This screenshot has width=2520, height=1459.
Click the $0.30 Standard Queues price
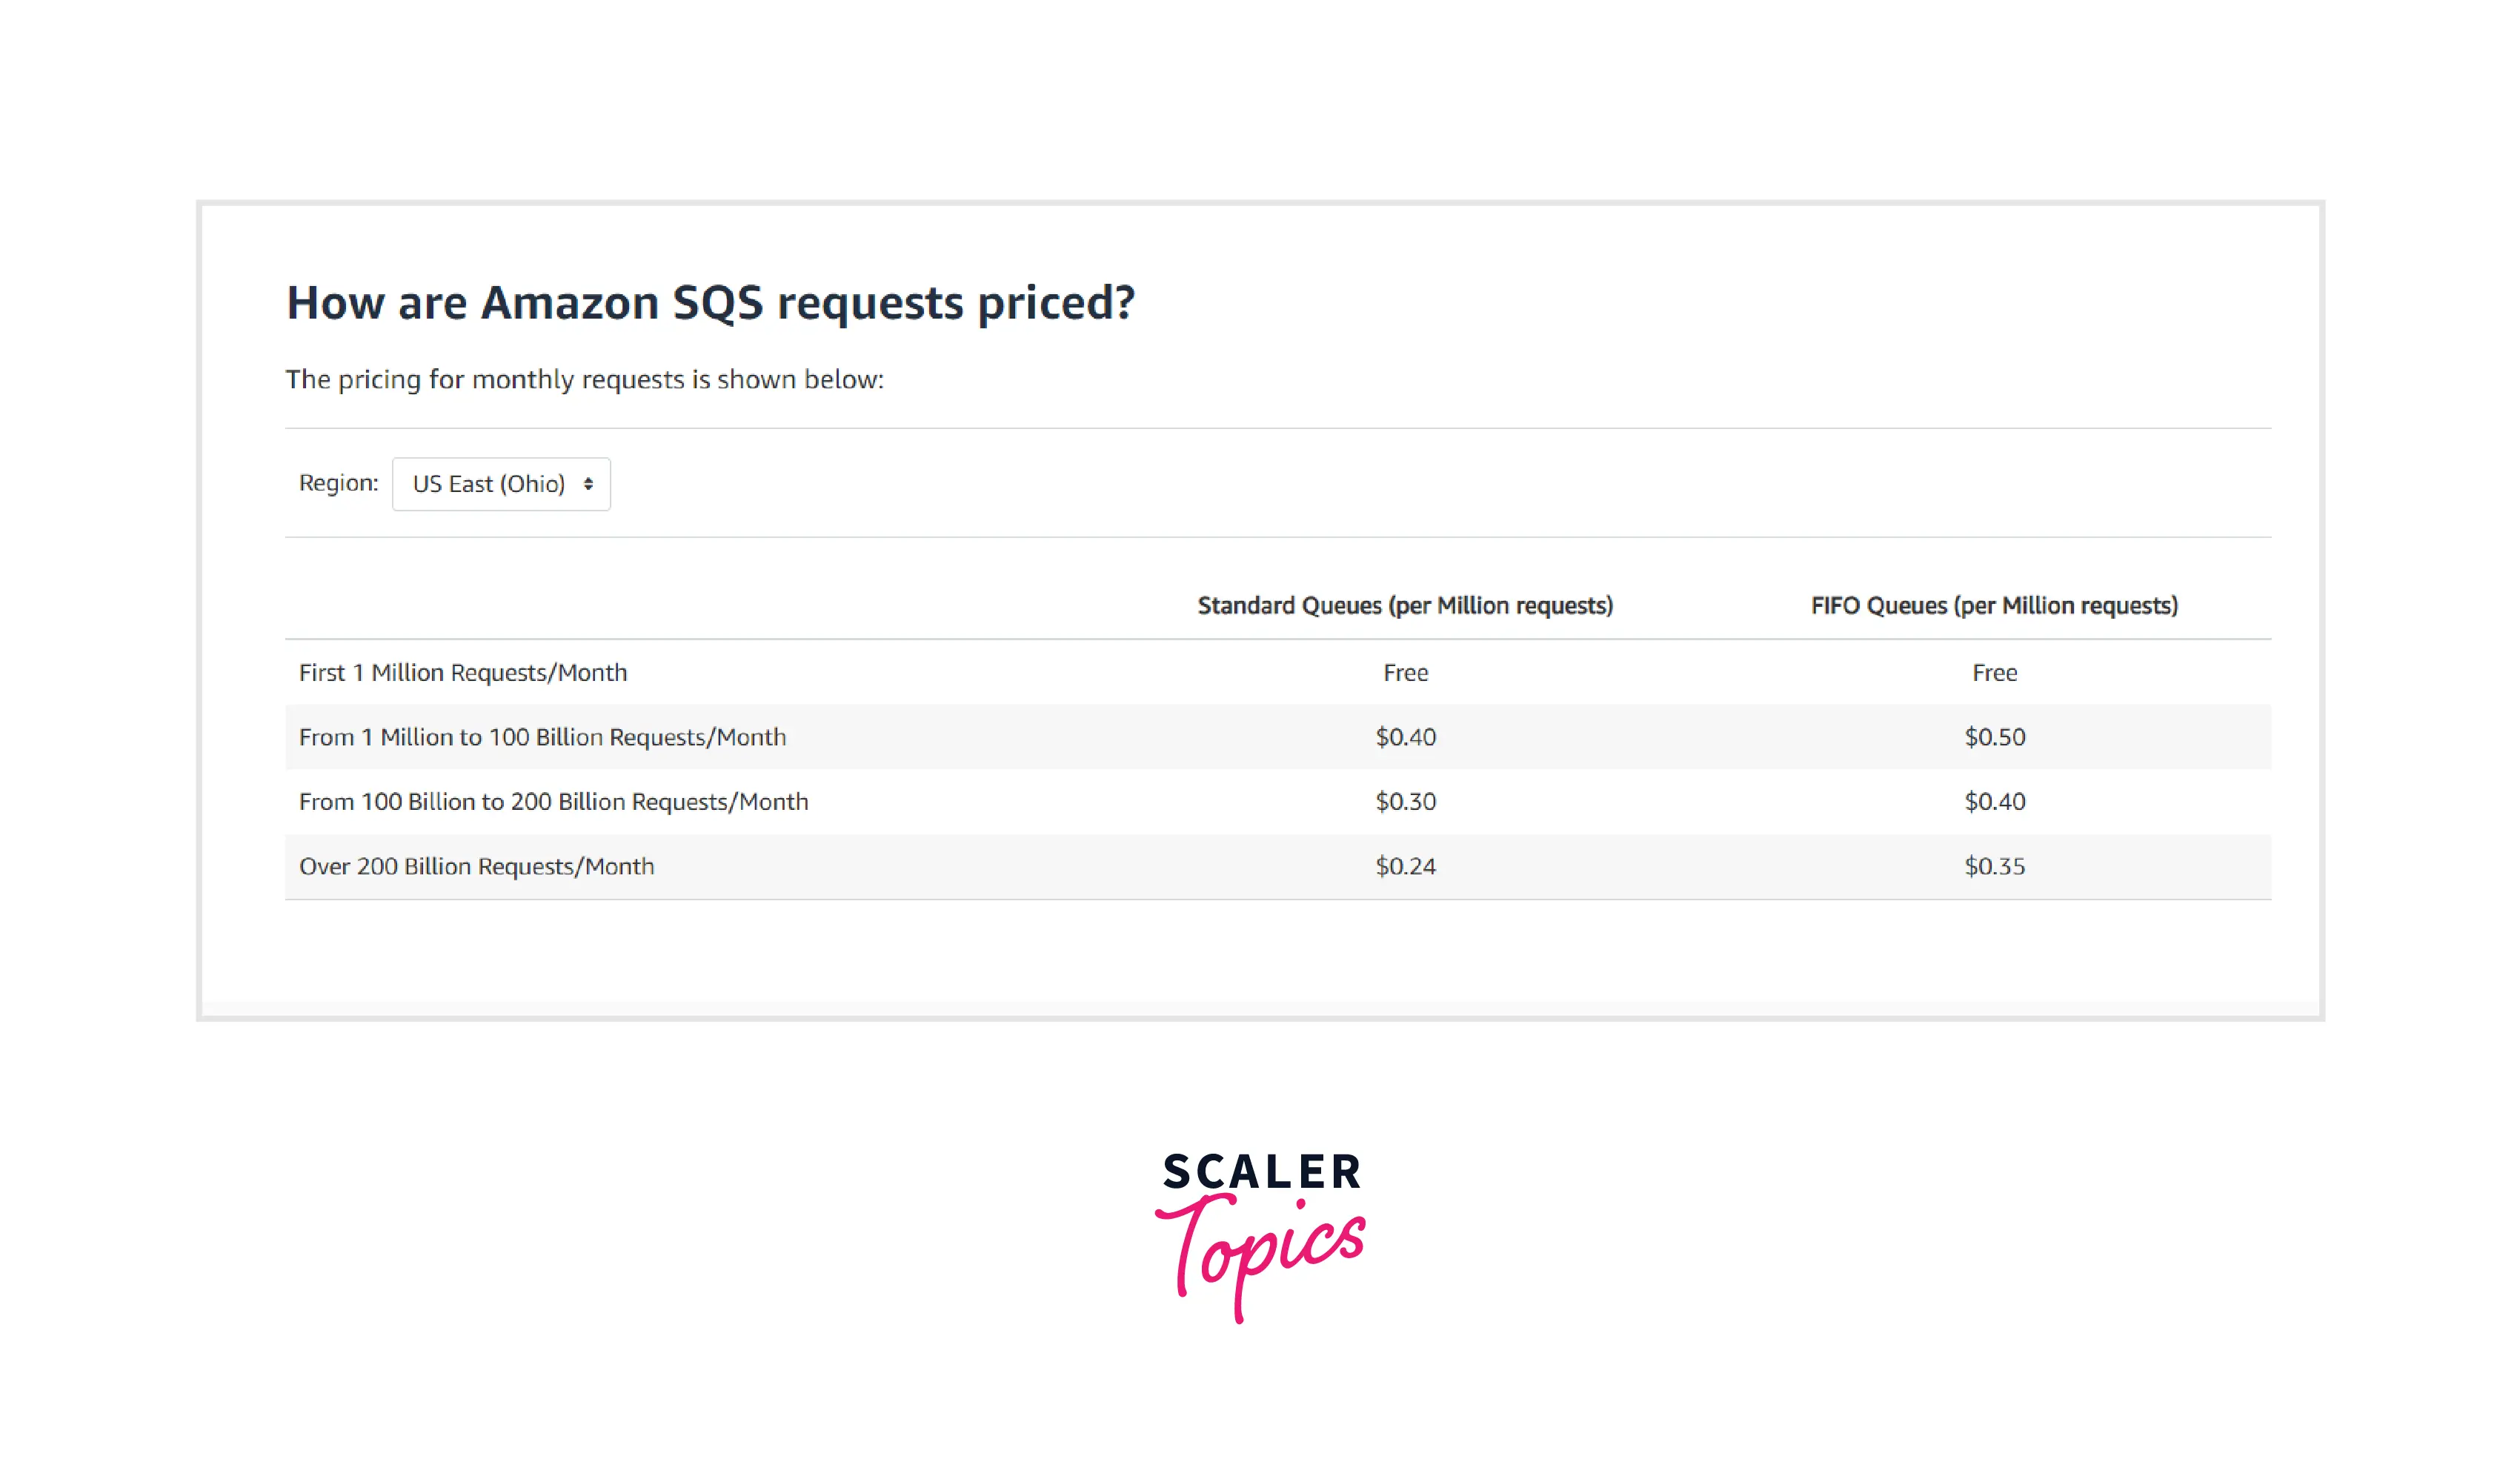click(x=1405, y=802)
